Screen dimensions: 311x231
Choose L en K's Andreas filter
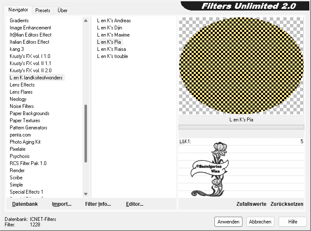114,21
